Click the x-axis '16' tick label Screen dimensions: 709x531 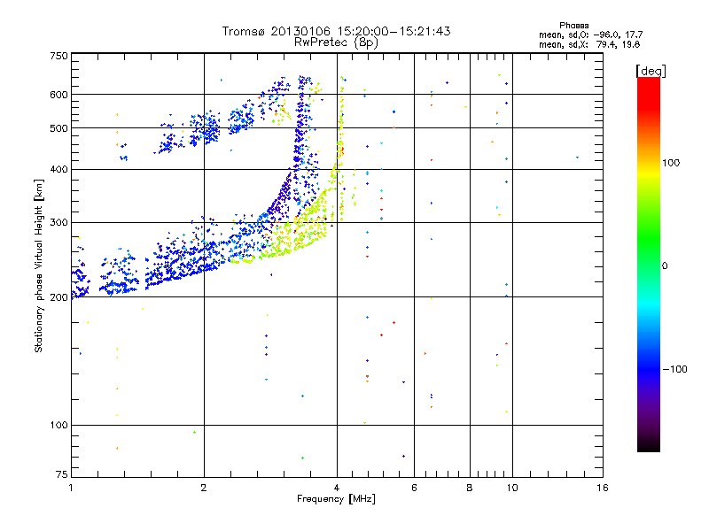coord(603,488)
